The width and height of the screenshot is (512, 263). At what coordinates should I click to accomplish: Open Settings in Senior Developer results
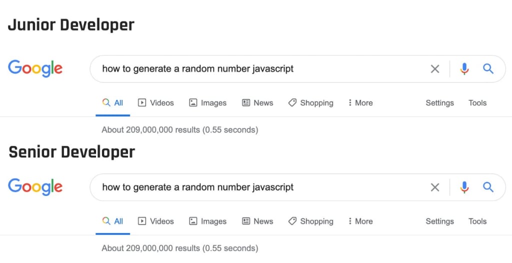click(439, 221)
